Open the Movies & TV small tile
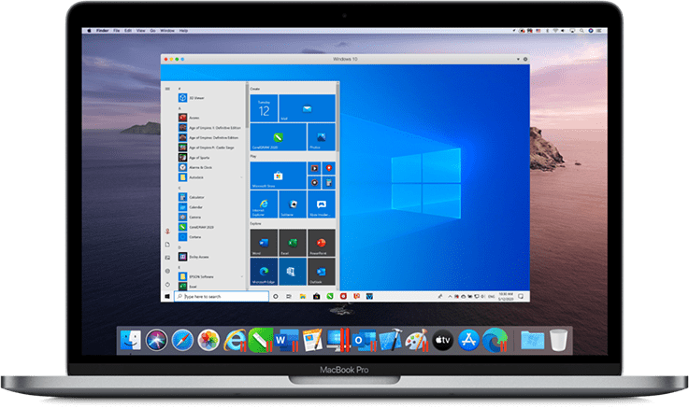This screenshot has height=408, width=689. pos(314,168)
